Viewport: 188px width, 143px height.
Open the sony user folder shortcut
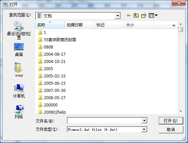(x=19, y=70)
